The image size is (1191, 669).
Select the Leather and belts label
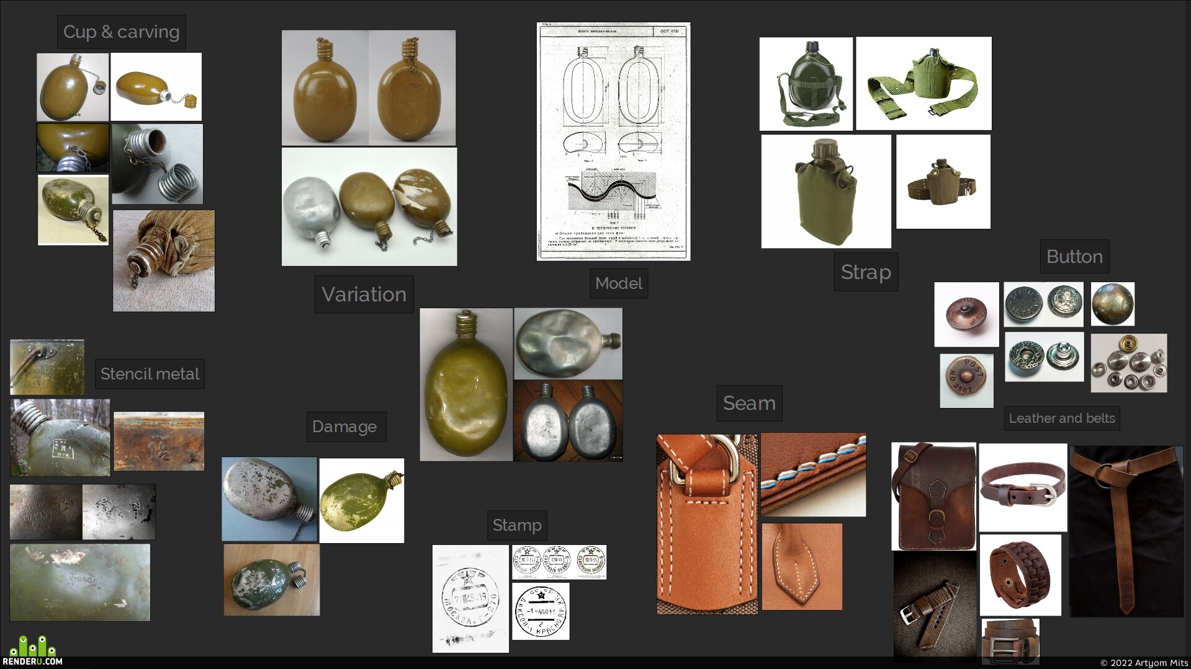coord(1062,418)
